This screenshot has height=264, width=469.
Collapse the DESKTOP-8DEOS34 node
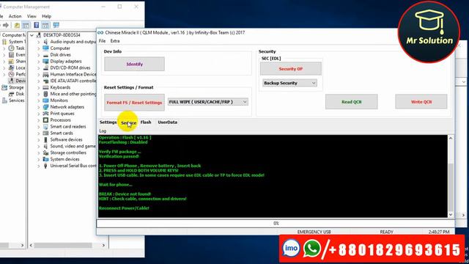(x=32, y=35)
